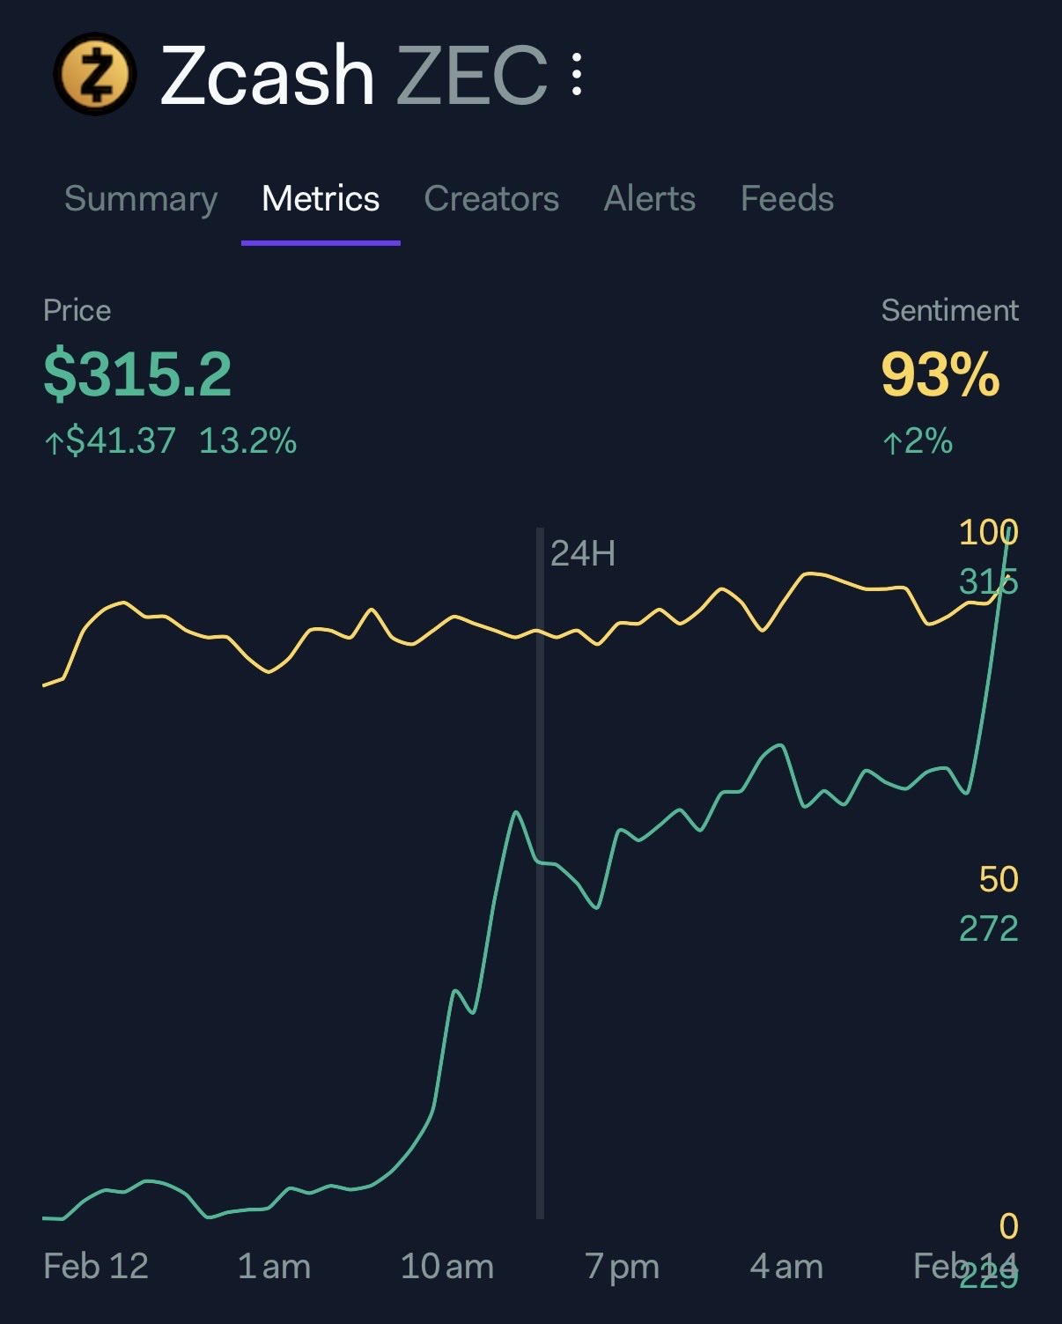Screen dimensions: 1062x1324
Task: Click the 7 pm time axis label
Action: [x=623, y=1267]
